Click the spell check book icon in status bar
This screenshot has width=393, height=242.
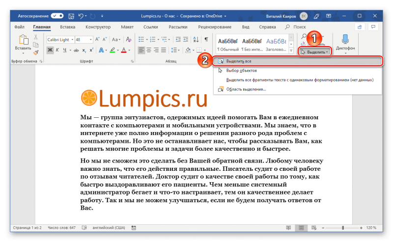[x=84, y=228]
